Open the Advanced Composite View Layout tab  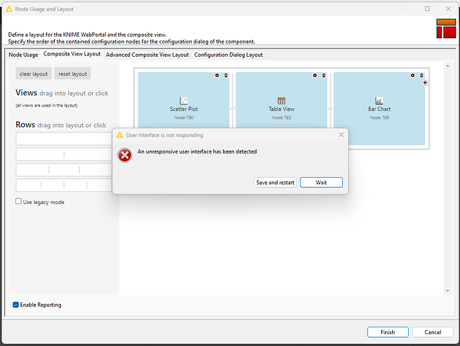click(147, 55)
